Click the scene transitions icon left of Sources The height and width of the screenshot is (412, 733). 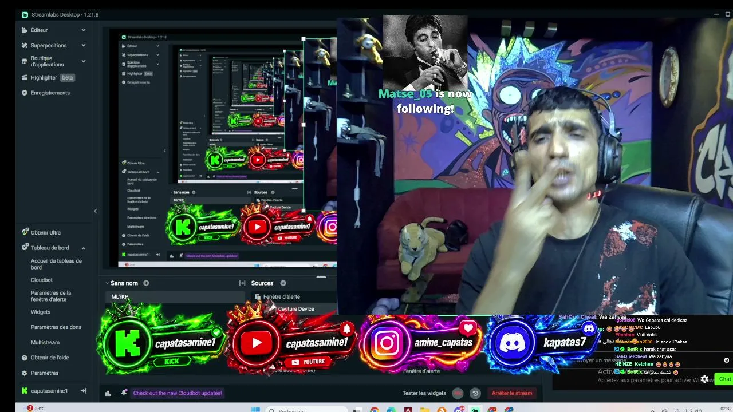click(242, 283)
